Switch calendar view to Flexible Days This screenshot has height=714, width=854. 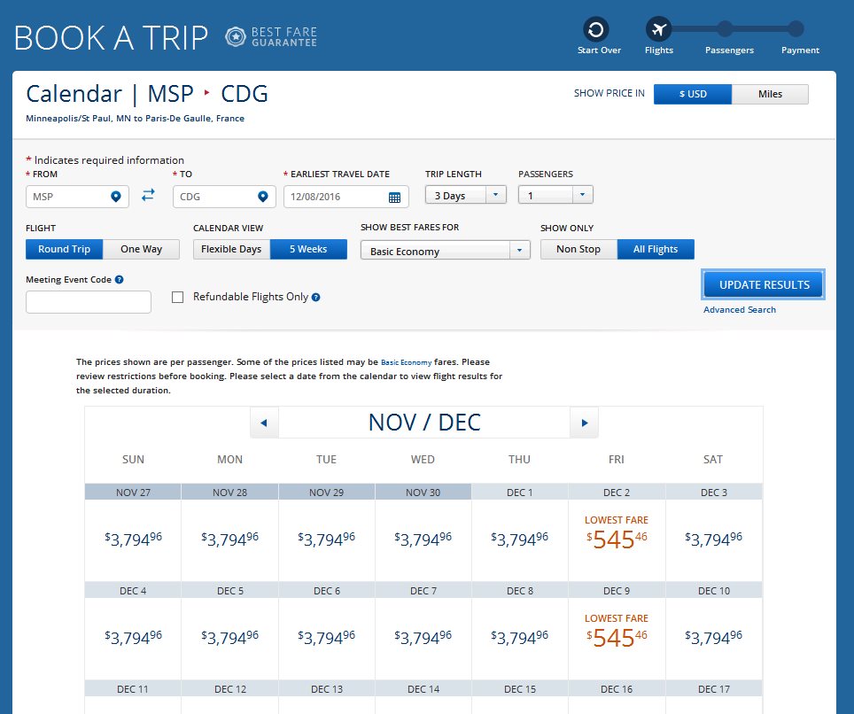point(231,249)
